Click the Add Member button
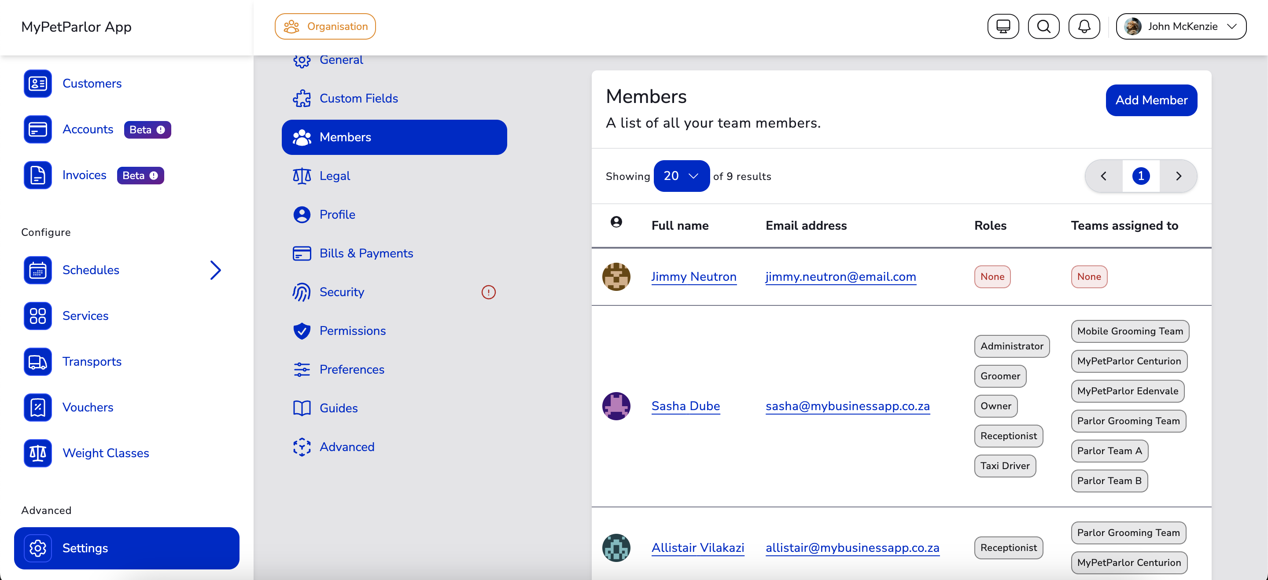Viewport: 1268px width, 580px height. [1151, 100]
